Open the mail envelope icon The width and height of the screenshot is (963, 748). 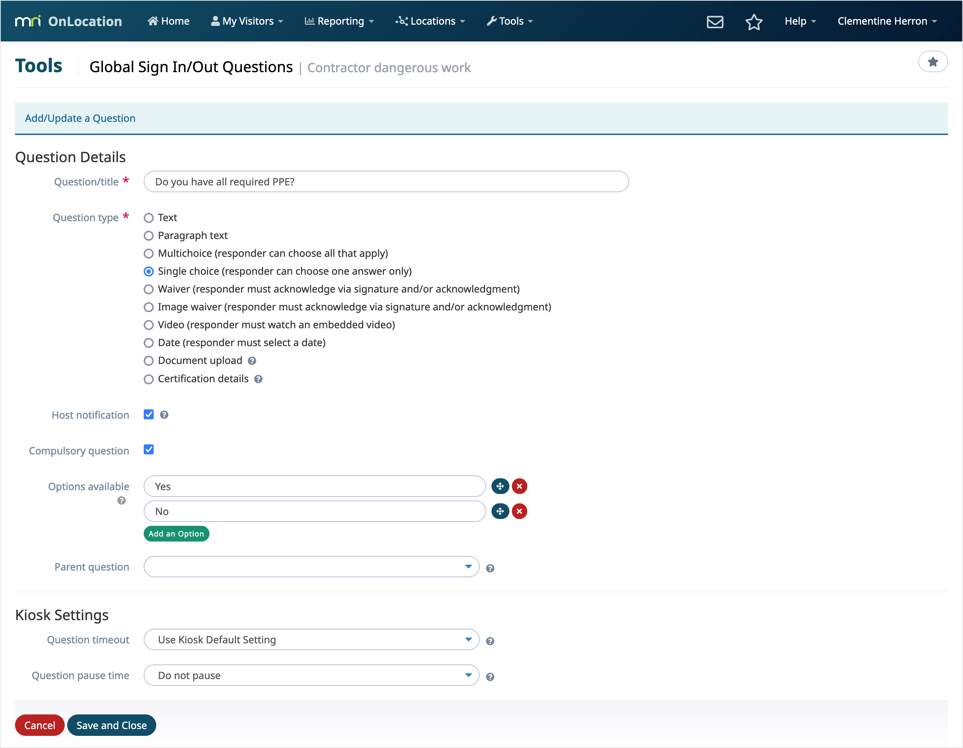pyautogui.click(x=715, y=21)
